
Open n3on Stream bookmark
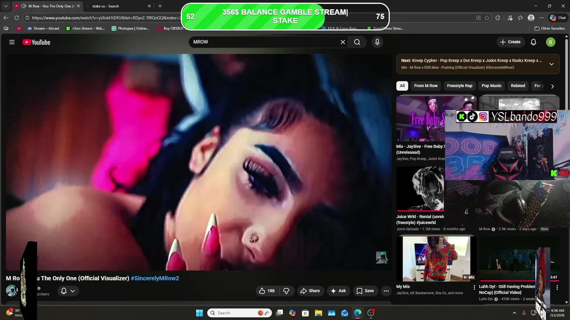click(85, 28)
